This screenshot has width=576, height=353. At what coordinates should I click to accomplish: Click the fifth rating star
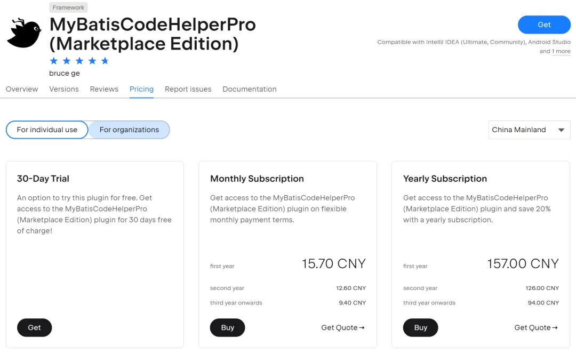pos(105,61)
